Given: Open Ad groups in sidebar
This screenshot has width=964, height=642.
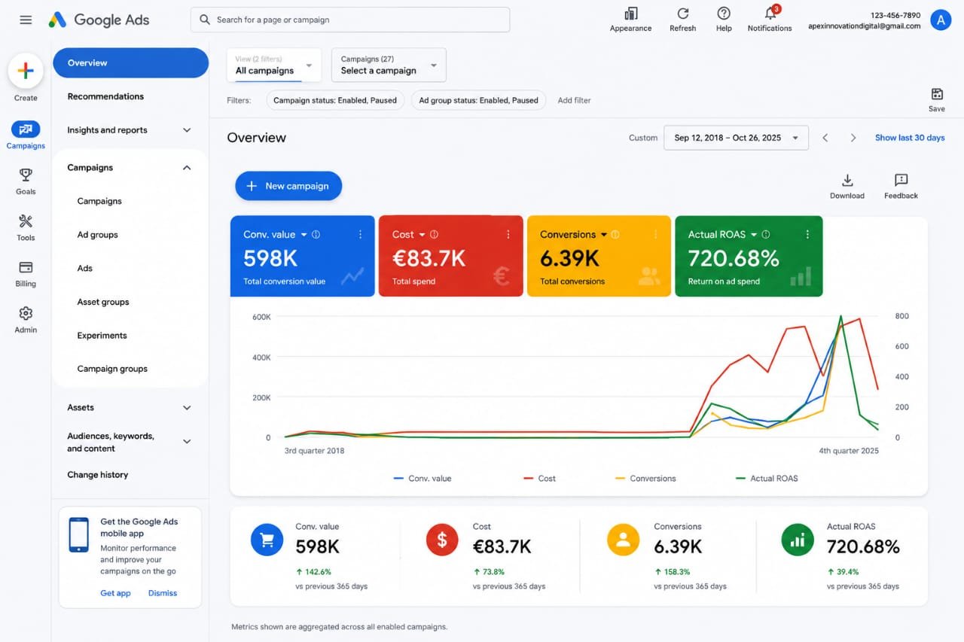Looking at the screenshot, I should point(98,235).
